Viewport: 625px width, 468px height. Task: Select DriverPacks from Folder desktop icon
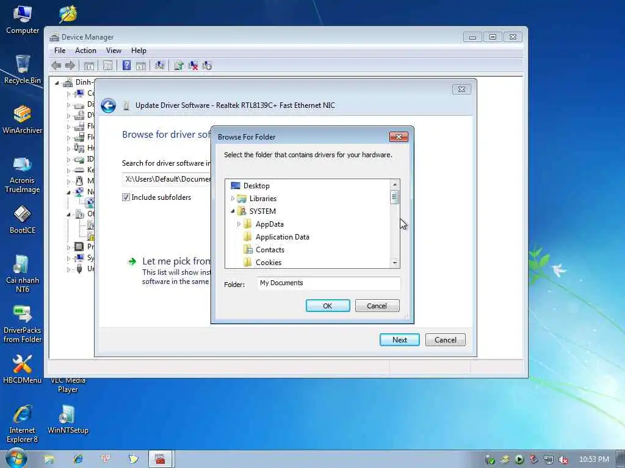23,324
